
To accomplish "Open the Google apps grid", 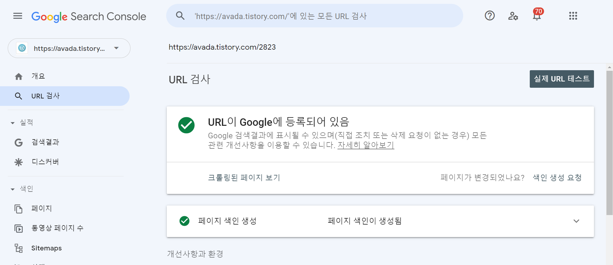I will (x=573, y=16).
